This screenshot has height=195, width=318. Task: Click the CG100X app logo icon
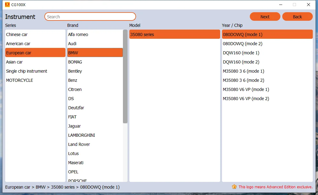(x=7, y=5)
